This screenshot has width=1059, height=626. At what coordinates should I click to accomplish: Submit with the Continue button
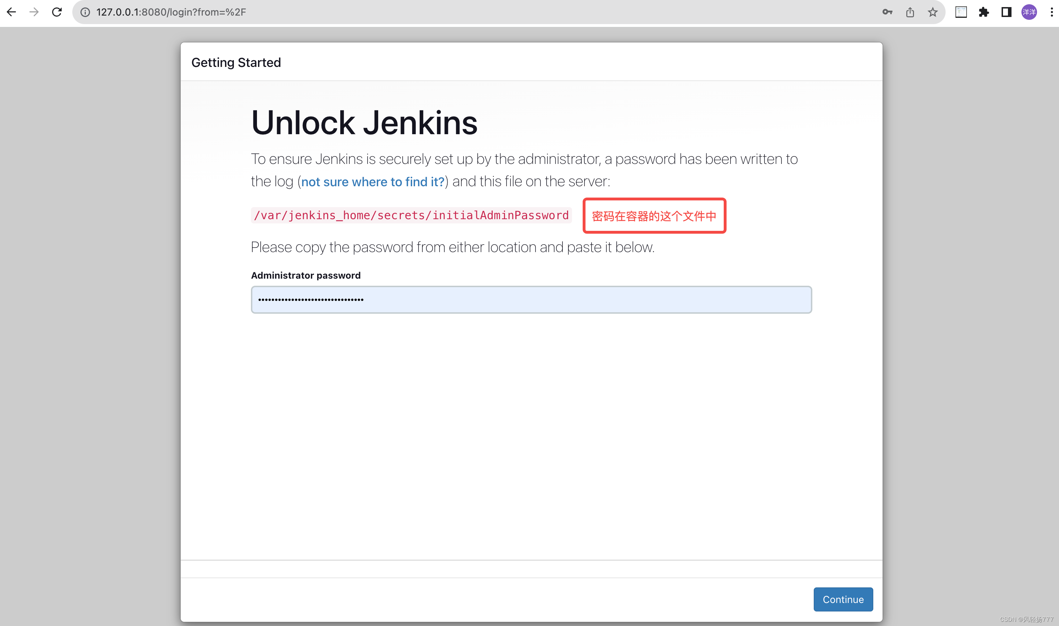843,599
